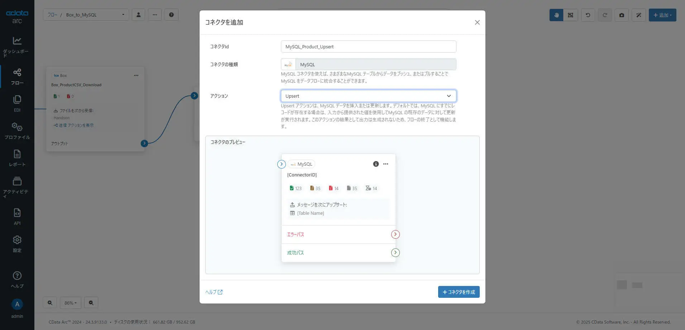Go to the Flow sidebar section

pyautogui.click(x=17, y=77)
